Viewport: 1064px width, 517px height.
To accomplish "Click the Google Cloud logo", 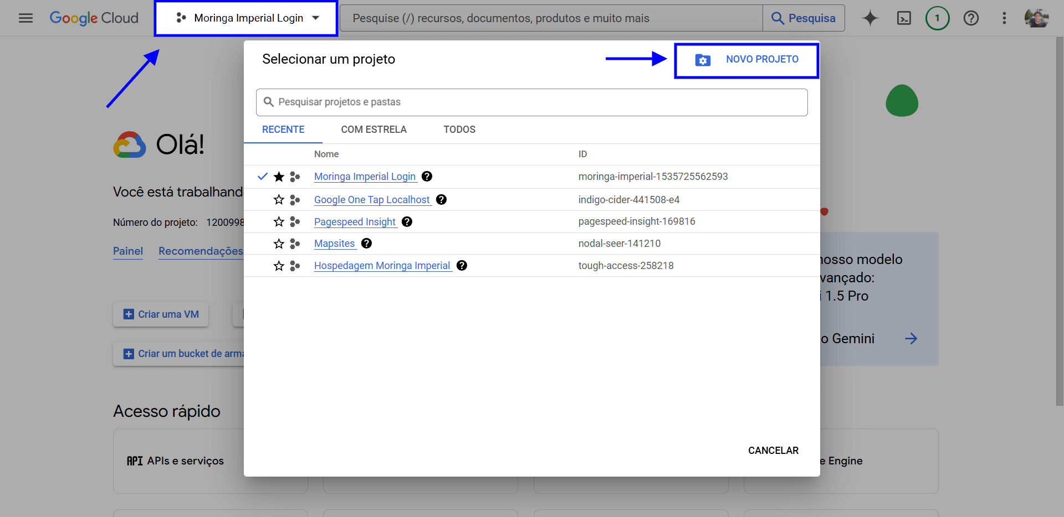I will click(94, 18).
